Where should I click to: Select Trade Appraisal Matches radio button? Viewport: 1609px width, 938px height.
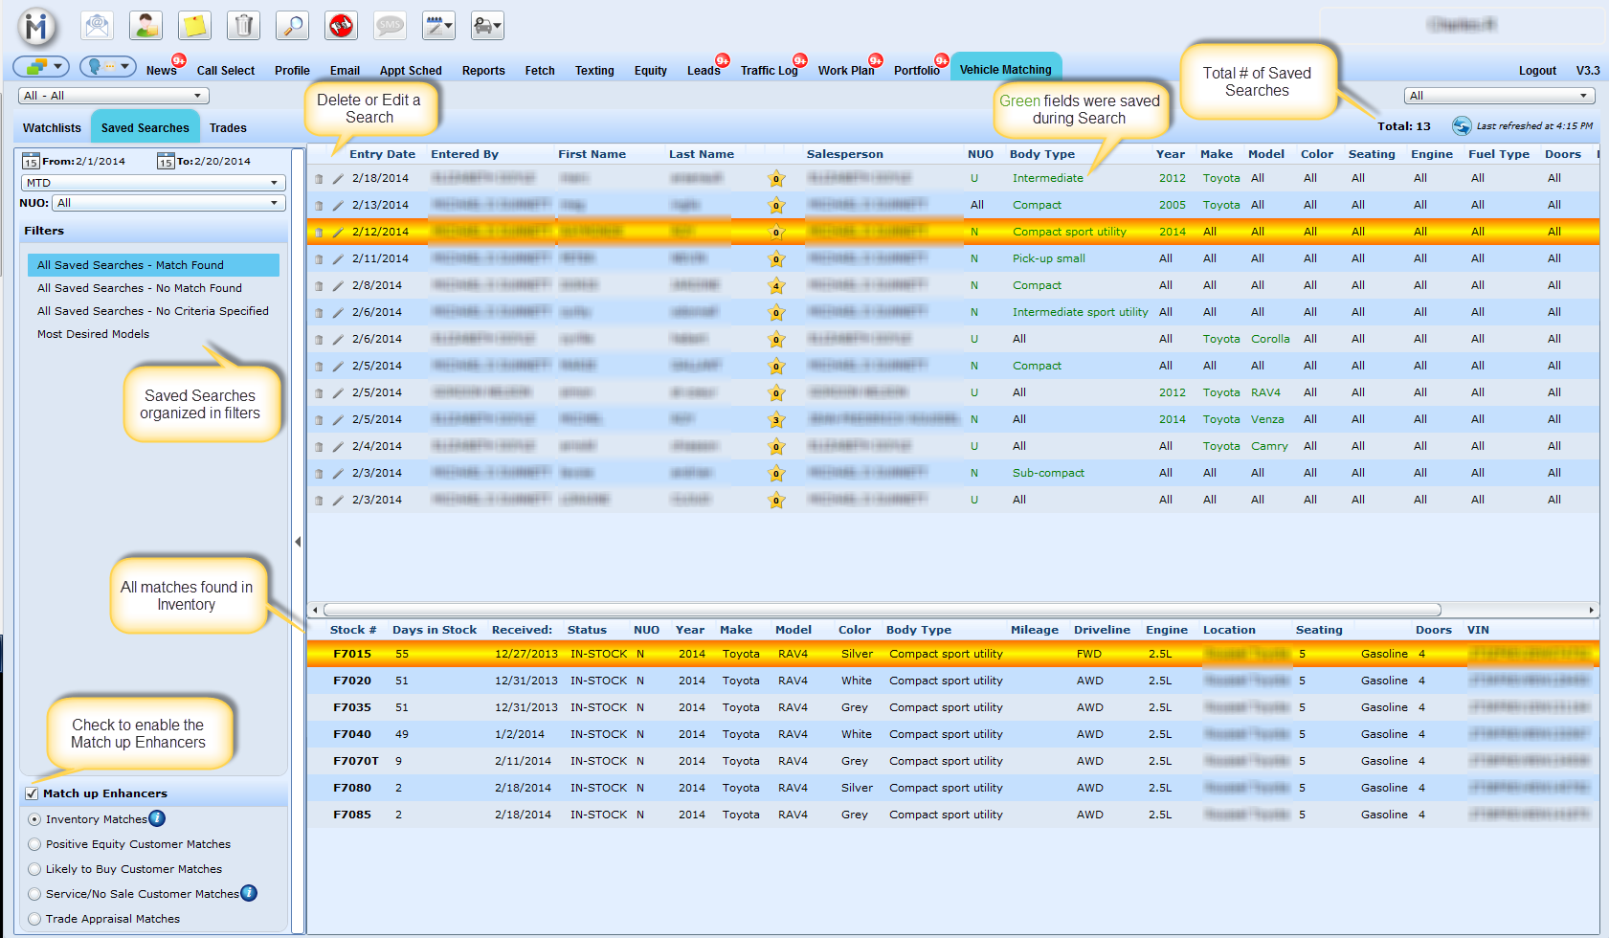tap(35, 919)
